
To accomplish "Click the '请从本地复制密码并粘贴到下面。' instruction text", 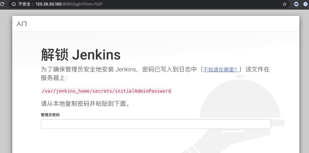I will pyautogui.click(x=86, y=104).
